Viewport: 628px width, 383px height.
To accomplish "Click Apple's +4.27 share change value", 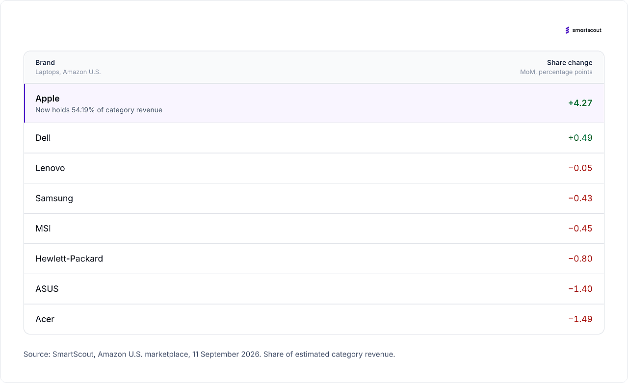I will click(580, 103).
